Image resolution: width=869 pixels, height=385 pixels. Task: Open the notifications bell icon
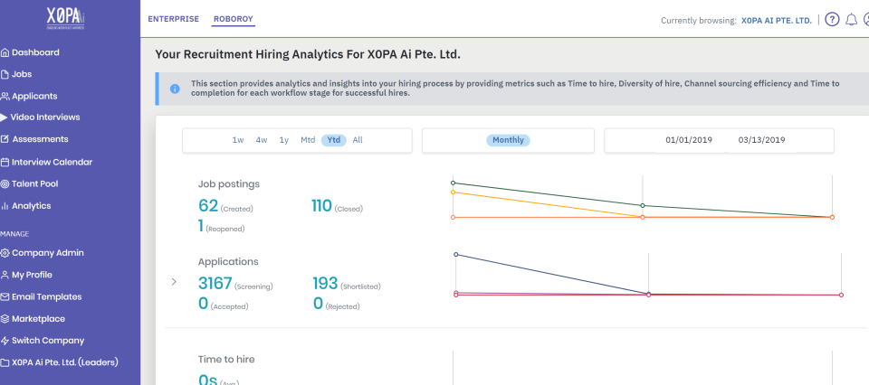(x=851, y=20)
